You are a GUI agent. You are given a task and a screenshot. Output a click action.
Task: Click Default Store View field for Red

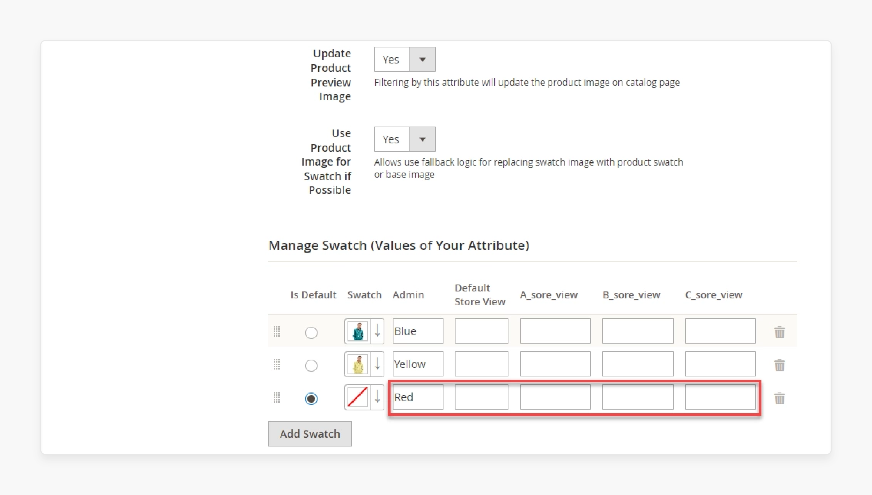click(481, 397)
